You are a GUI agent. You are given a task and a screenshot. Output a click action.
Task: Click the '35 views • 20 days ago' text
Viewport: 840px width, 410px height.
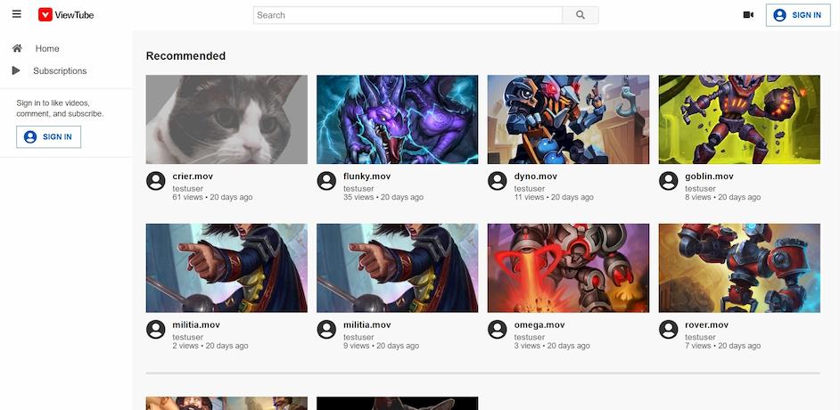pyautogui.click(x=383, y=197)
